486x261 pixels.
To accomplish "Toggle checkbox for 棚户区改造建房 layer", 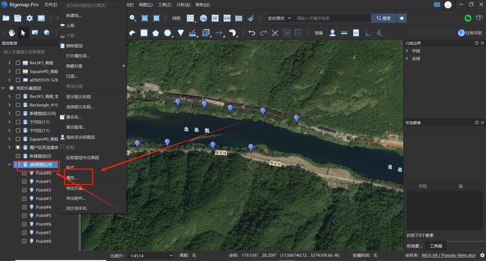I will point(18,147).
